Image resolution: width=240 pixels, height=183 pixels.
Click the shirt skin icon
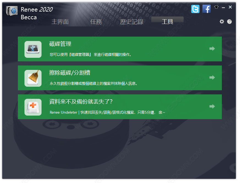click(216, 7)
